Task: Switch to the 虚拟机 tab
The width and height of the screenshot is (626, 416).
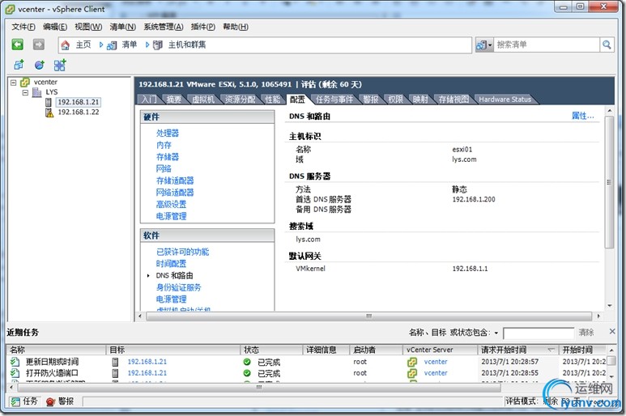Action: (203, 100)
